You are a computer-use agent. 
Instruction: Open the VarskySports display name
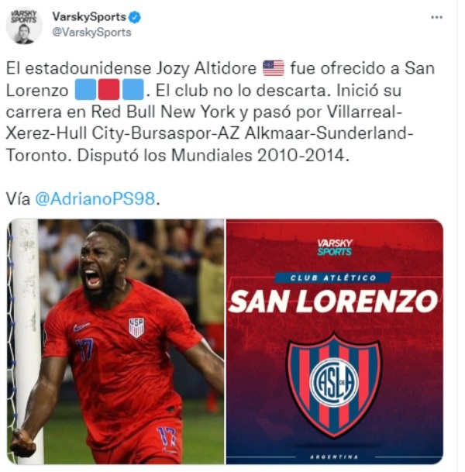click(89, 17)
